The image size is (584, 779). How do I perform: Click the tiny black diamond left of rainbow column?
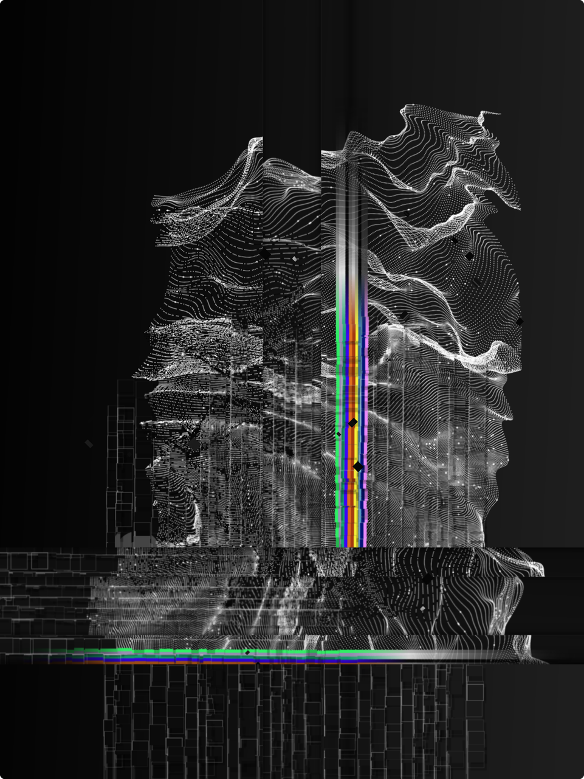coord(338,434)
